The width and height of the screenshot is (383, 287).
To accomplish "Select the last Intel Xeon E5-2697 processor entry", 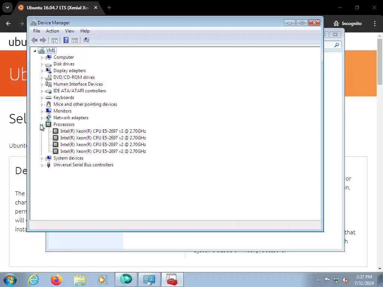I will (x=103, y=151).
